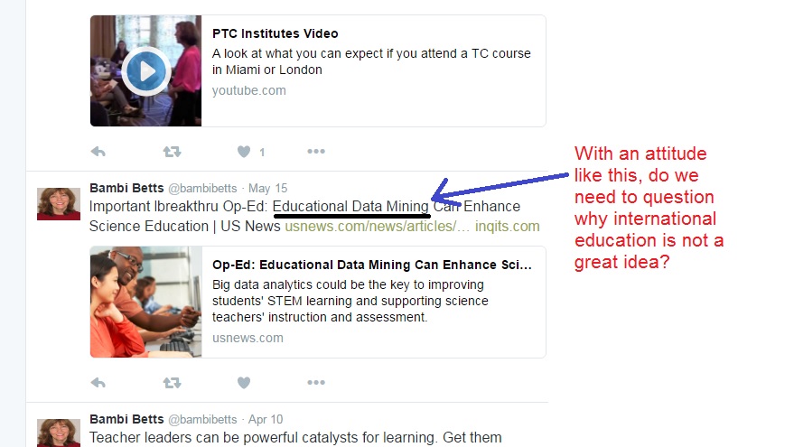Open Bambi Betts profile name on May 15 tweet
This screenshot has width=794, height=447.
pyautogui.click(x=126, y=189)
